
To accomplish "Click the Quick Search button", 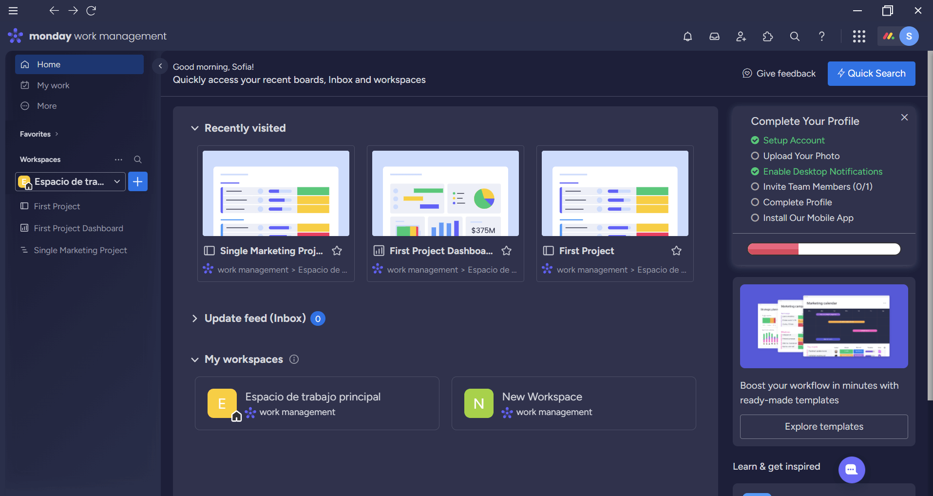I will pos(871,74).
